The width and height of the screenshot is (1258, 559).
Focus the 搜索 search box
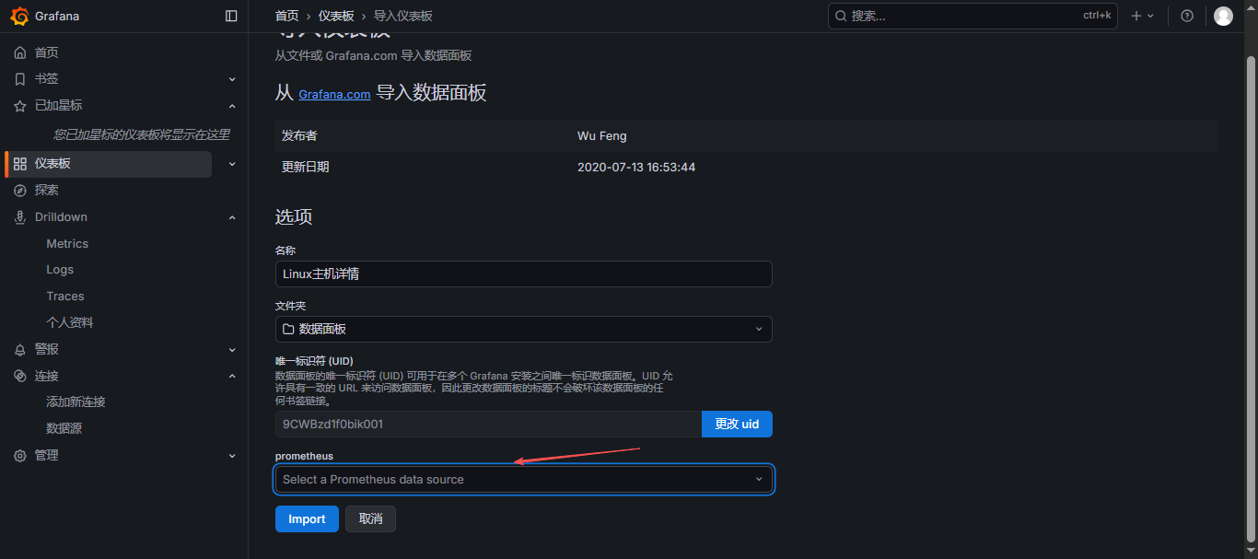[x=973, y=16]
